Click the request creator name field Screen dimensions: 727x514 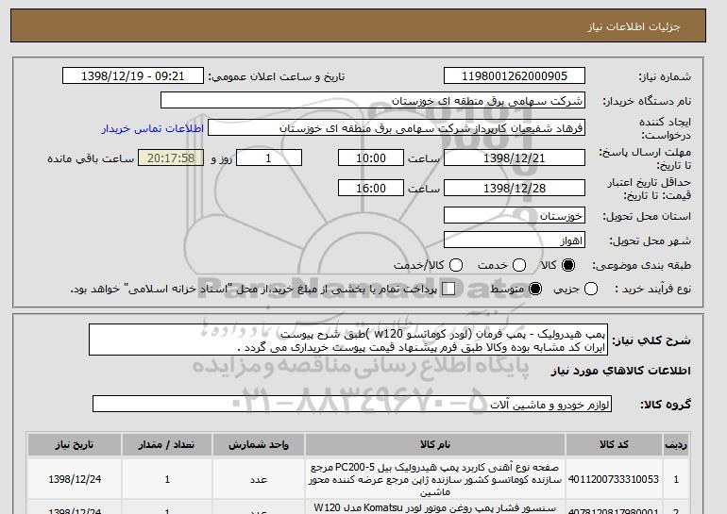pos(397,127)
